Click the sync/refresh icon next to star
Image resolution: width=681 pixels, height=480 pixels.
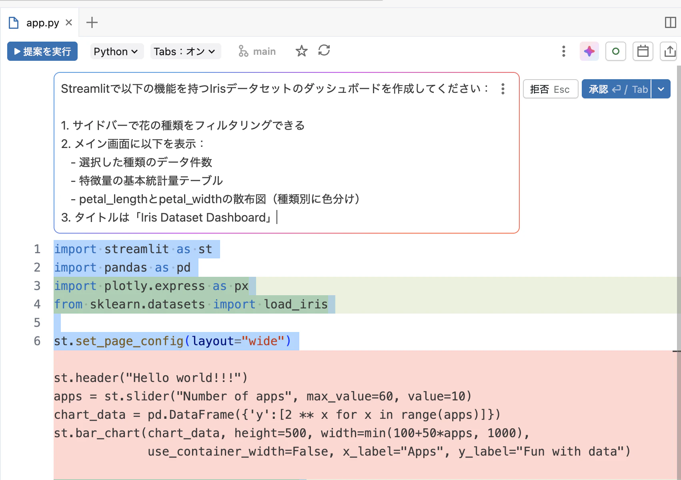tap(324, 51)
